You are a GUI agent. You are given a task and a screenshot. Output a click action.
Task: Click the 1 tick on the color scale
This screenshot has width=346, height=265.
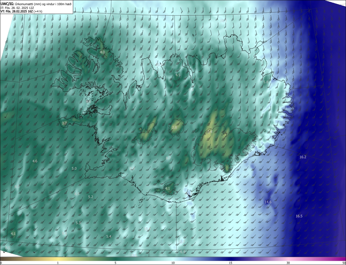click(x=58, y=263)
